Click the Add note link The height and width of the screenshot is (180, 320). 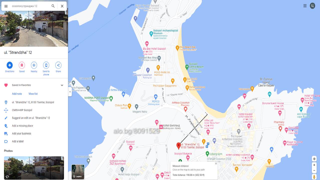pos(17,94)
